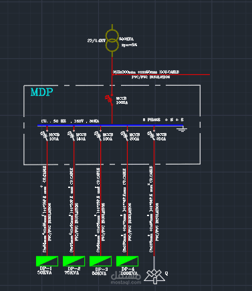Viewport: 252px width, 291px height.
Task: Select the vertical cable annotation on DP-1 feeder
Action: click(44, 209)
